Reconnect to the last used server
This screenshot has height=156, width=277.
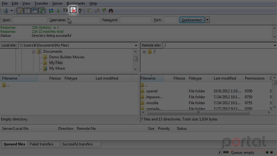click(x=80, y=11)
